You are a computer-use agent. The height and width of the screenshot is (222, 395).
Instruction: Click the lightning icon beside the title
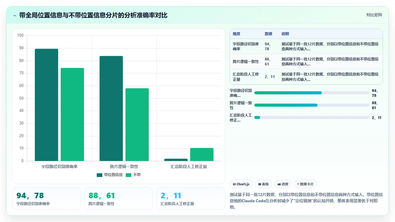(15, 15)
